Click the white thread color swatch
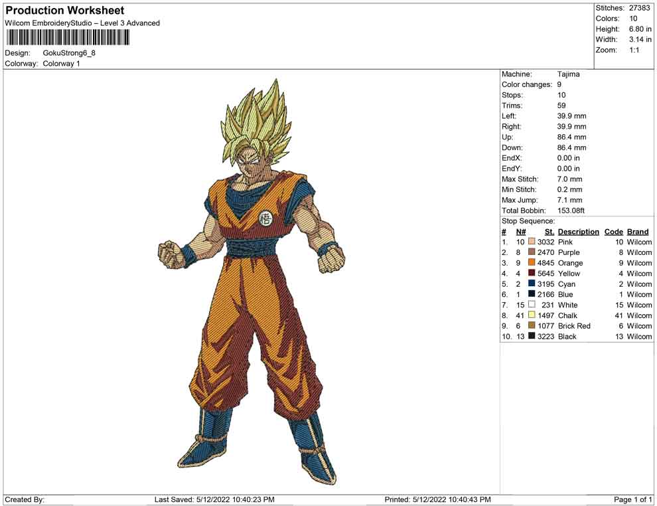Image resolution: width=657 pixels, height=506 pixels. click(532, 305)
